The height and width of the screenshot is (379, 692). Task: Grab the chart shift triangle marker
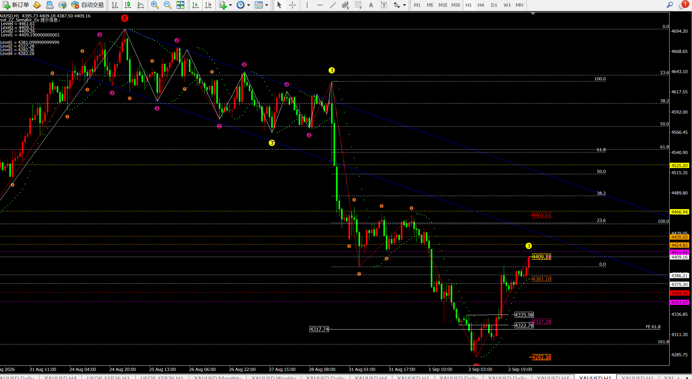tap(533, 14)
